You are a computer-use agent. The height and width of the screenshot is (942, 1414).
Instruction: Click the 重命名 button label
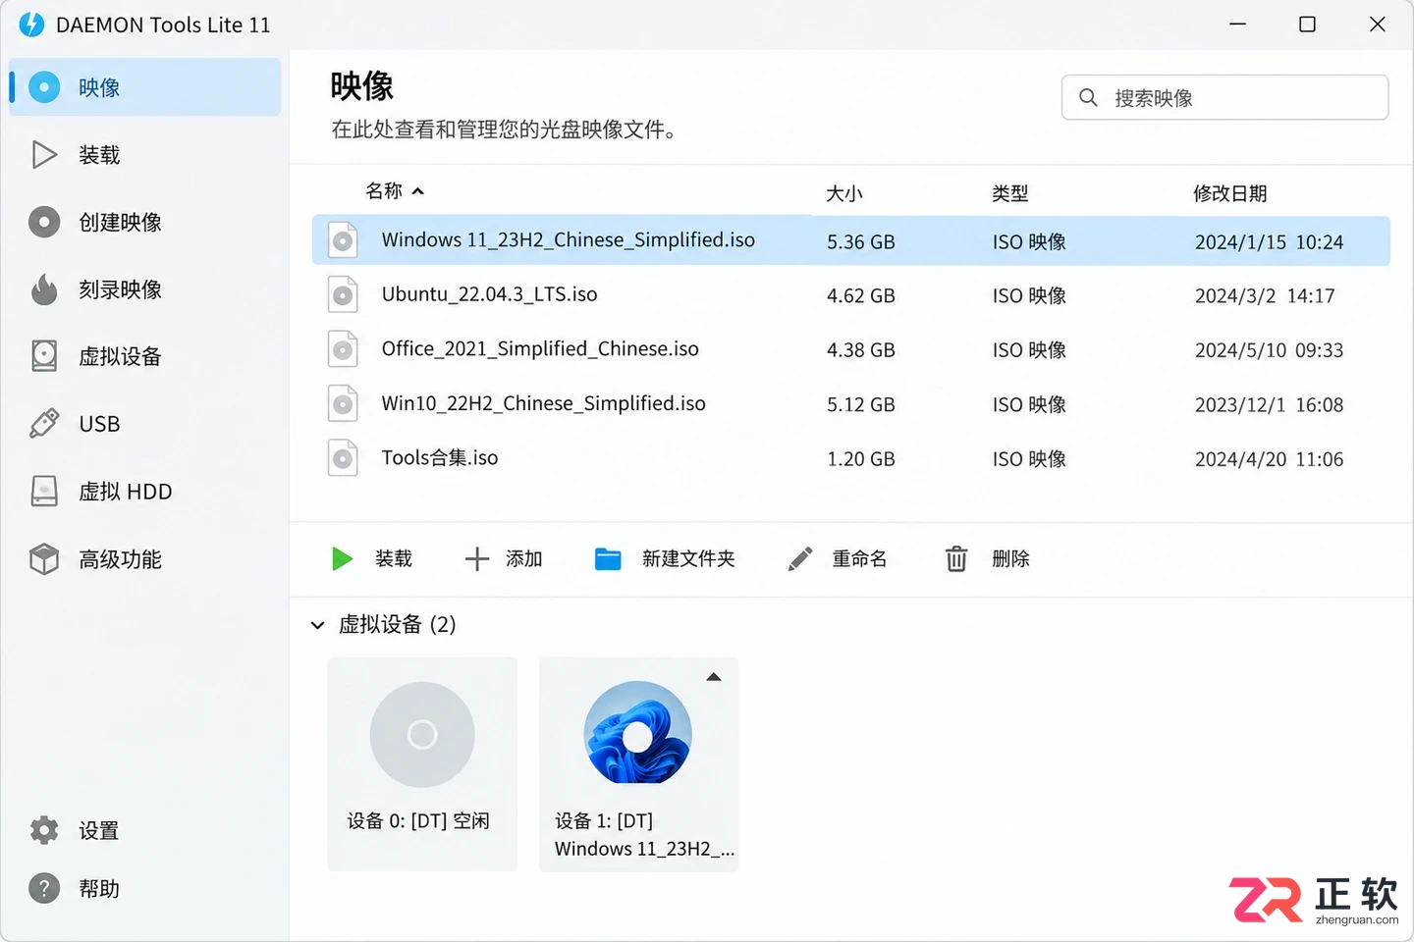point(859,559)
